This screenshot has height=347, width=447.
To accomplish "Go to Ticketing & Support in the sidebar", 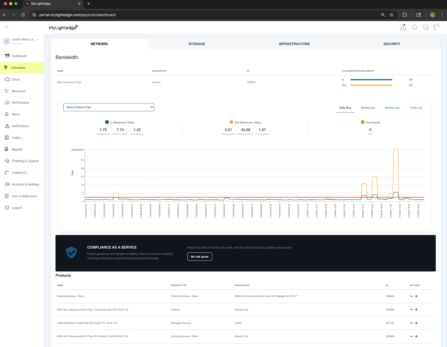I will point(25,161).
